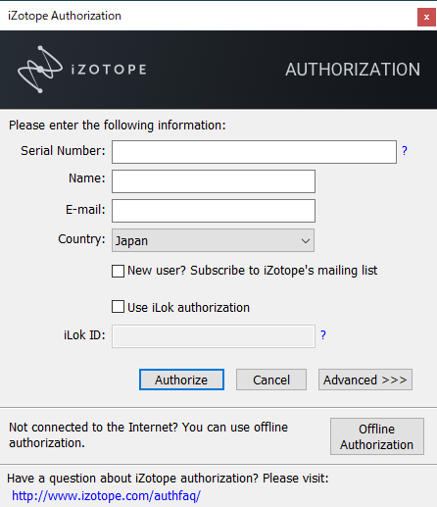Screen dimensions: 437x507
Task: Enable the iZotope mailing list subscription checkbox
Action: click(118, 271)
